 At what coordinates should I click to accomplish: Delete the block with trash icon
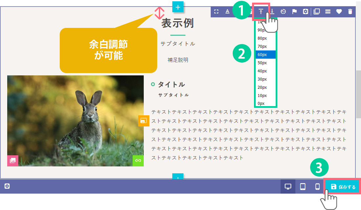(350, 12)
